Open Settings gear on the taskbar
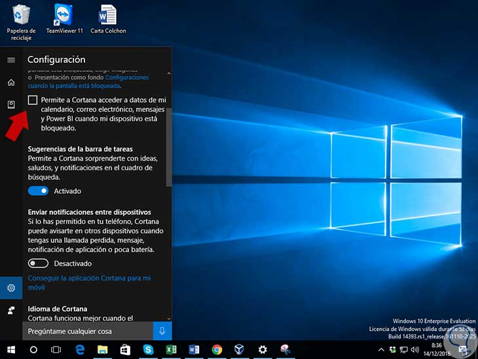 tap(263, 350)
